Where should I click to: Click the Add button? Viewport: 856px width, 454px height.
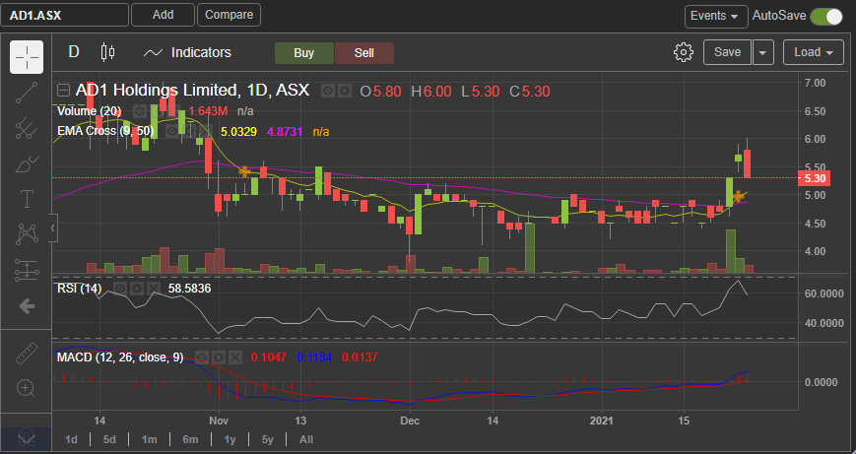coord(163,15)
